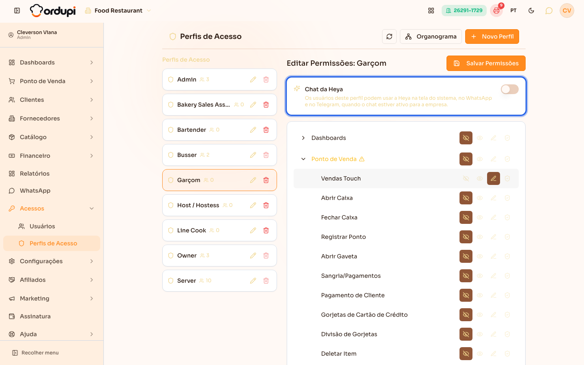Switch to dark mode moon icon

point(531,11)
